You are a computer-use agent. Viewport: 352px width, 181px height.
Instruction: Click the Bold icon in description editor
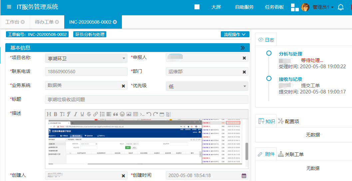click(x=56, y=114)
